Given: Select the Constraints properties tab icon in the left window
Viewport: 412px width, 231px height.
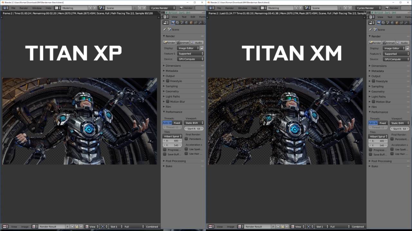Looking at the screenshot, I should [196, 23].
